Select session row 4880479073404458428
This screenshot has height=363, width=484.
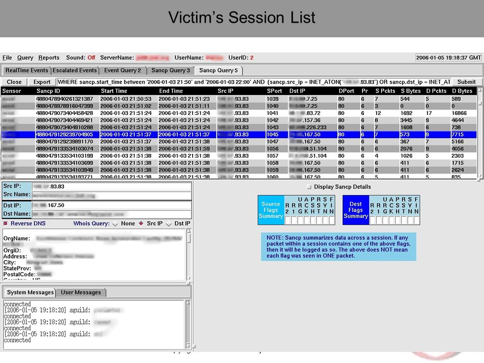[239, 113]
